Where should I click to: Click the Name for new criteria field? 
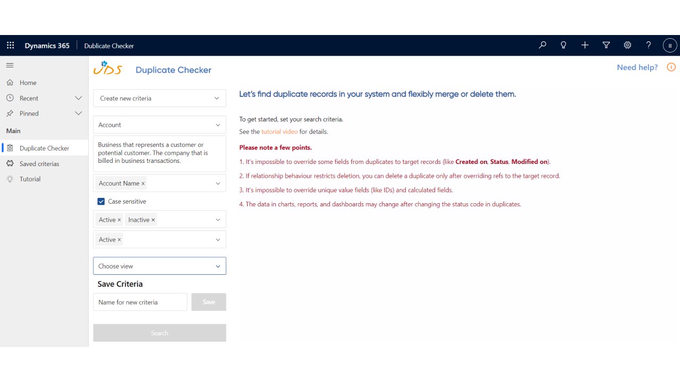(140, 302)
